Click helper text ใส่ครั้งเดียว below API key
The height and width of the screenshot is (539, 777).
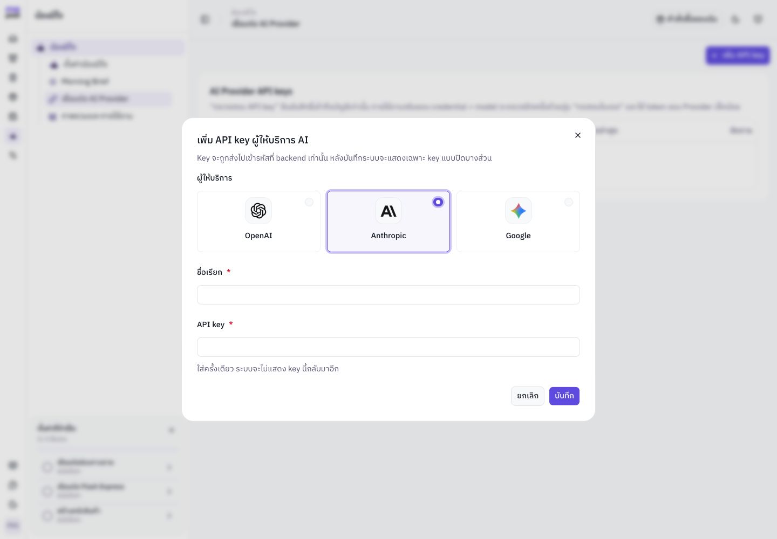[x=268, y=369]
